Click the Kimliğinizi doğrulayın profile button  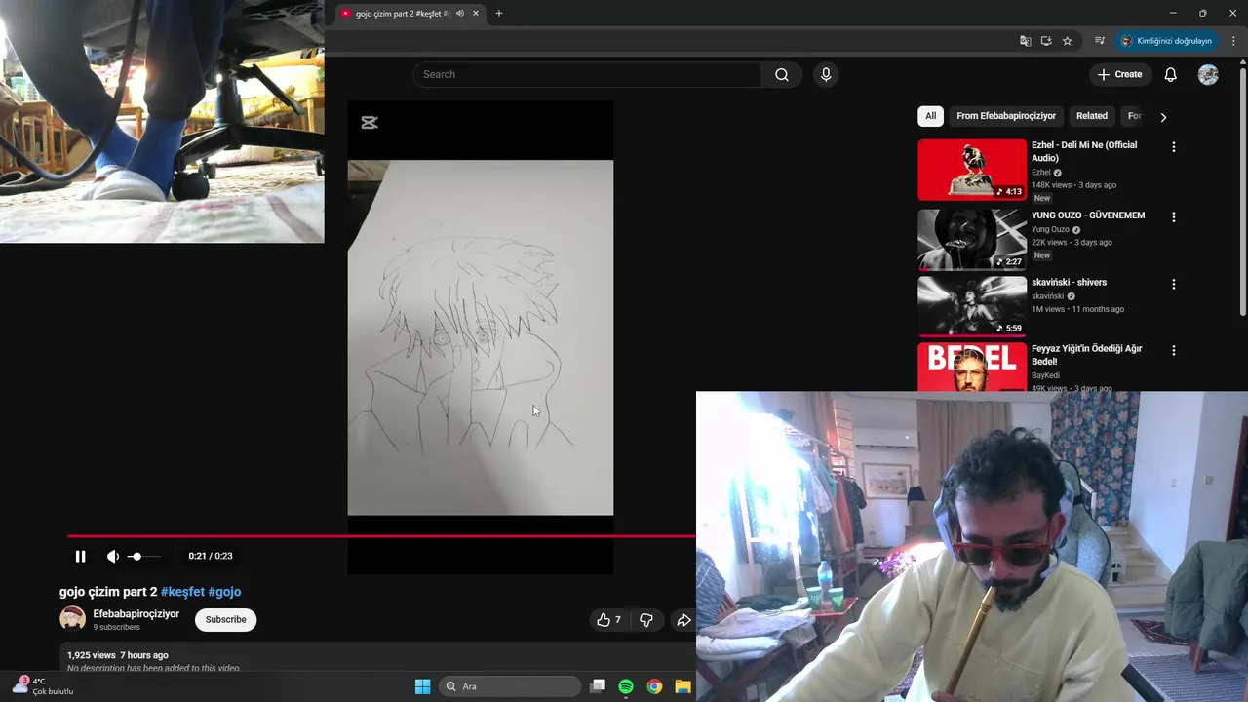pos(1167,41)
